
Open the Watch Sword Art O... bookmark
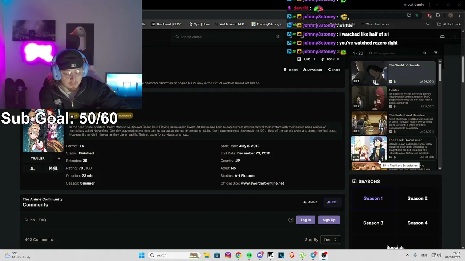(x=230, y=24)
